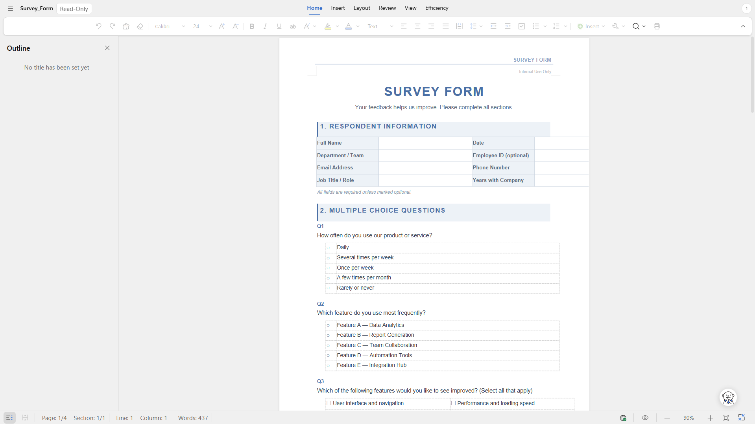Click the Full Name input cell
This screenshot has width=755, height=424.
pyautogui.click(x=425, y=143)
